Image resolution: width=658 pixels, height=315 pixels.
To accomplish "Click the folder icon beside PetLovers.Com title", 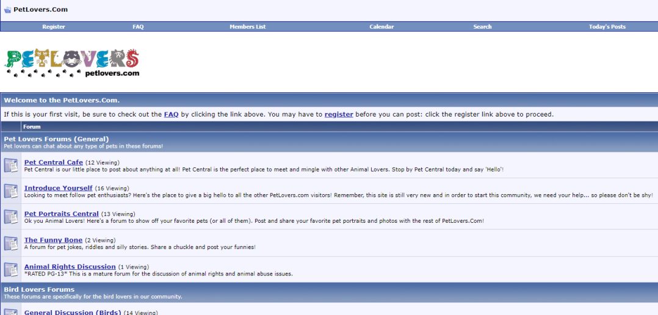I will [x=7, y=10].
